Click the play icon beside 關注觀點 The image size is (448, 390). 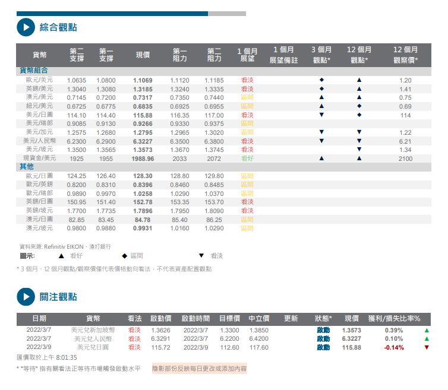pos(26,297)
